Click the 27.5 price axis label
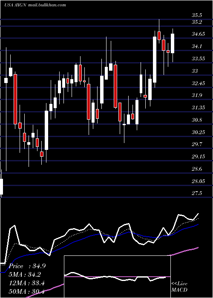This screenshot has height=298, width=213. [197, 193]
